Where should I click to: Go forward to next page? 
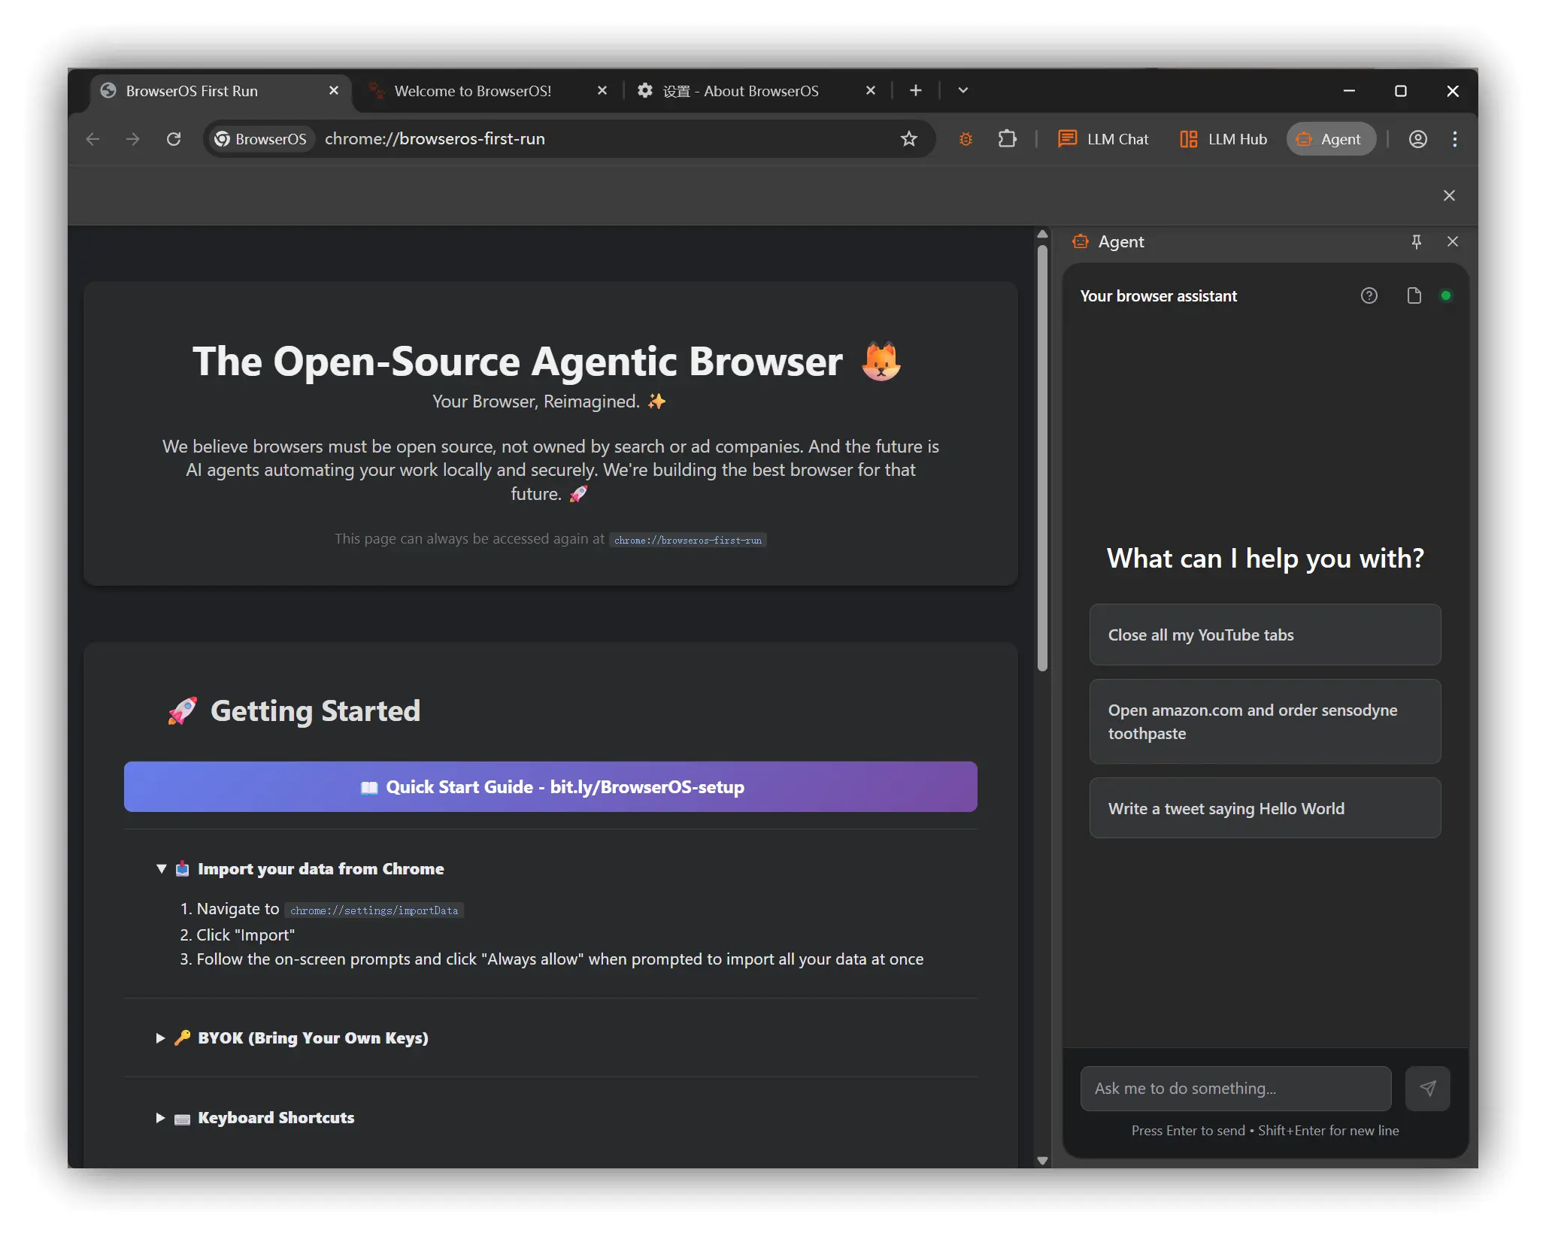(133, 139)
